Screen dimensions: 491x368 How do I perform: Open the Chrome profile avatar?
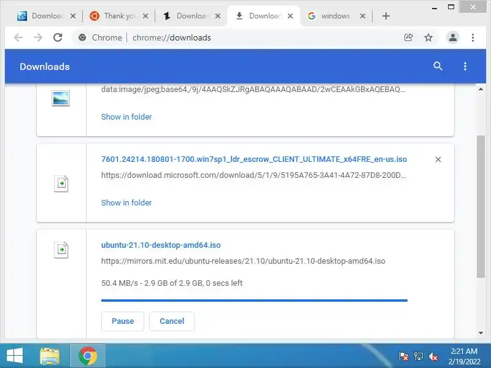pos(452,37)
